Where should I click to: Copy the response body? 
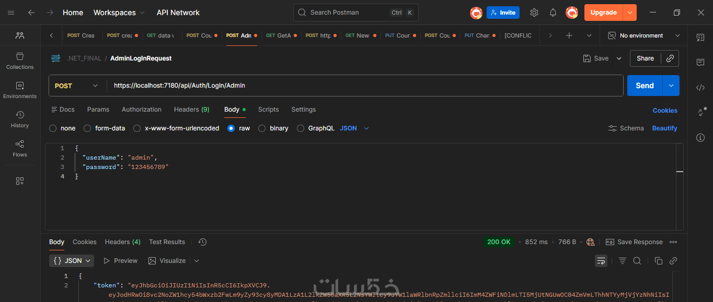pos(659,261)
